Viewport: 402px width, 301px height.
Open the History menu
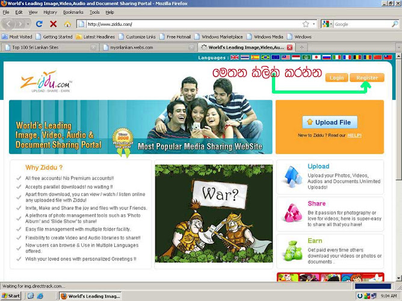pyautogui.click(x=51, y=12)
